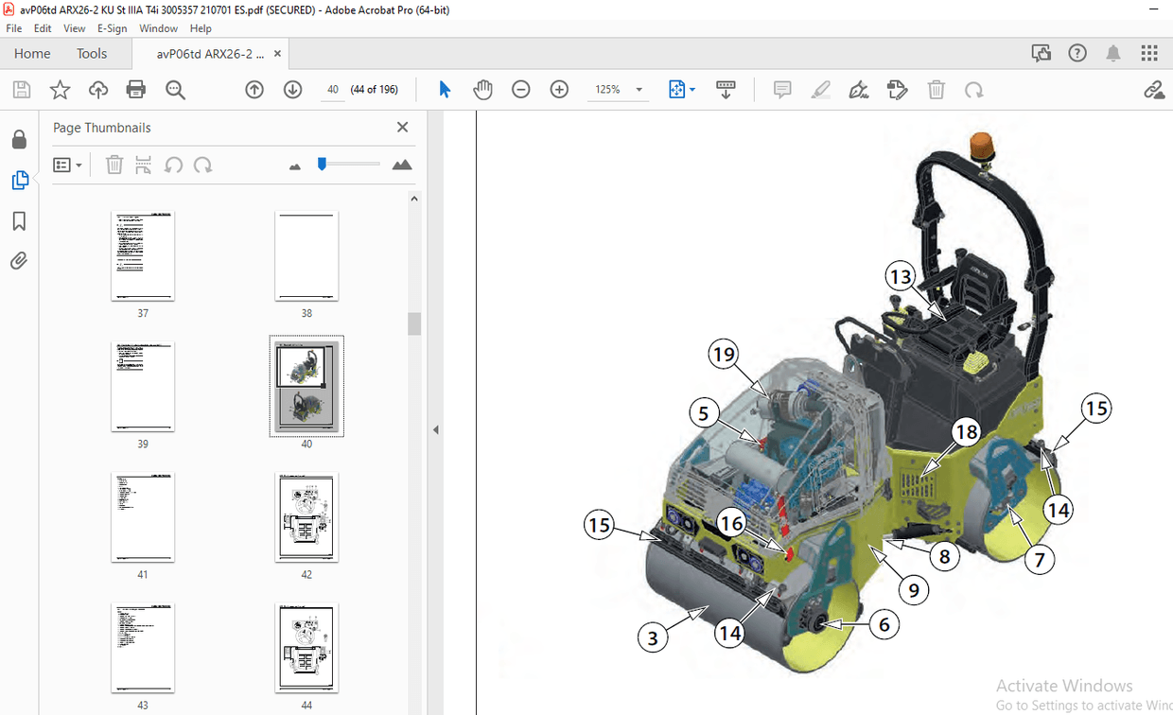Switch to the Tools tab
The height and width of the screenshot is (715, 1173).
coord(92,53)
